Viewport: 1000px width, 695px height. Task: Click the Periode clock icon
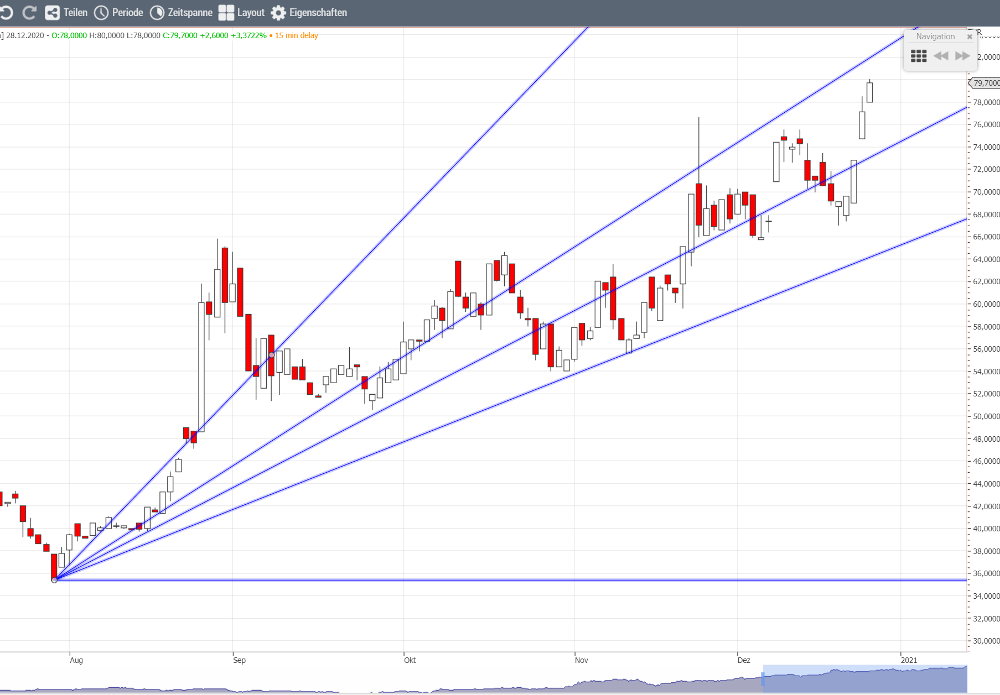[x=101, y=13]
